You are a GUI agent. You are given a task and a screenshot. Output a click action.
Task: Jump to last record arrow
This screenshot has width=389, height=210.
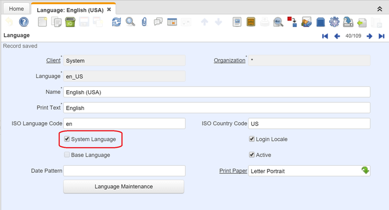point(381,36)
